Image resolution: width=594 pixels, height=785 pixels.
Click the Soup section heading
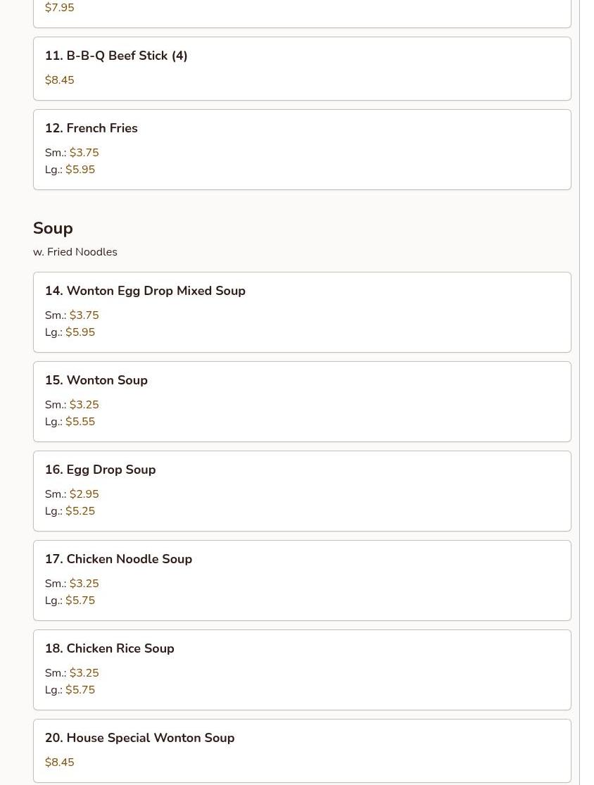[x=53, y=228]
